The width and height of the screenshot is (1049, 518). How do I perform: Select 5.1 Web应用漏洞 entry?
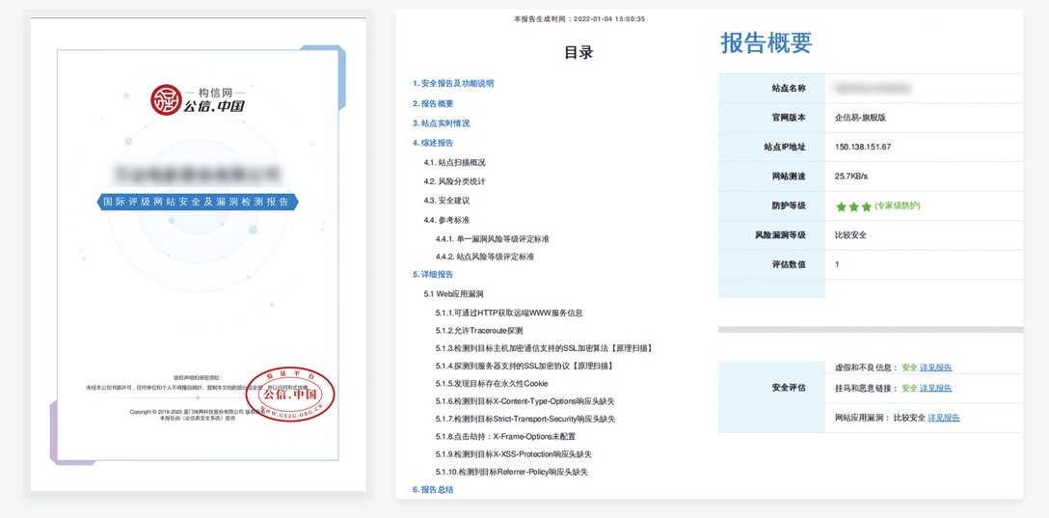point(453,293)
